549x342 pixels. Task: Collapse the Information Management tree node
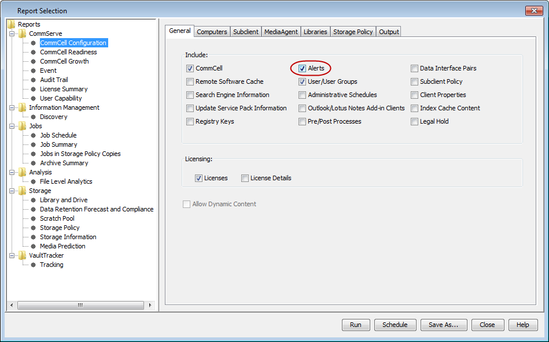click(12, 107)
